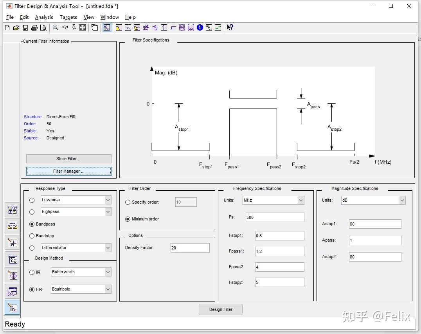
Task: Select the IIR design method
Action: (32, 272)
